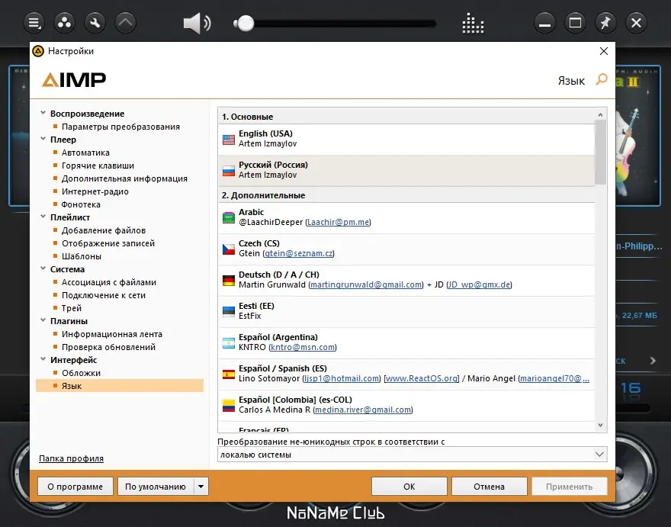
Task: Click gtein@seznam.cz email link
Action: [298, 253]
